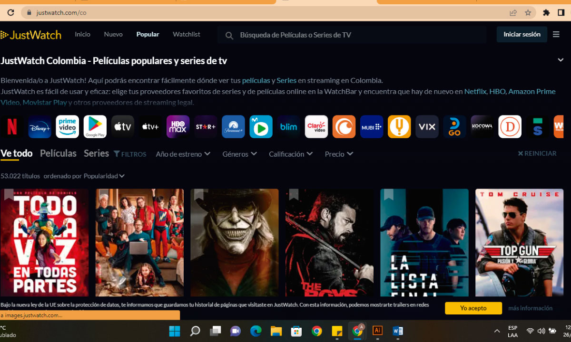
Task: Open the hamburger menu
Action: click(x=556, y=34)
